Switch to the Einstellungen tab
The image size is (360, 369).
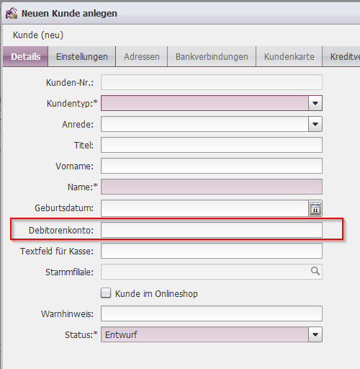[x=82, y=57]
